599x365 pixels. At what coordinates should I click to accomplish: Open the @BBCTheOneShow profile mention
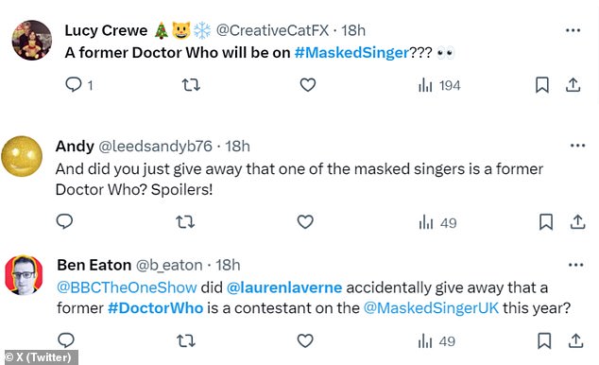(x=127, y=287)
